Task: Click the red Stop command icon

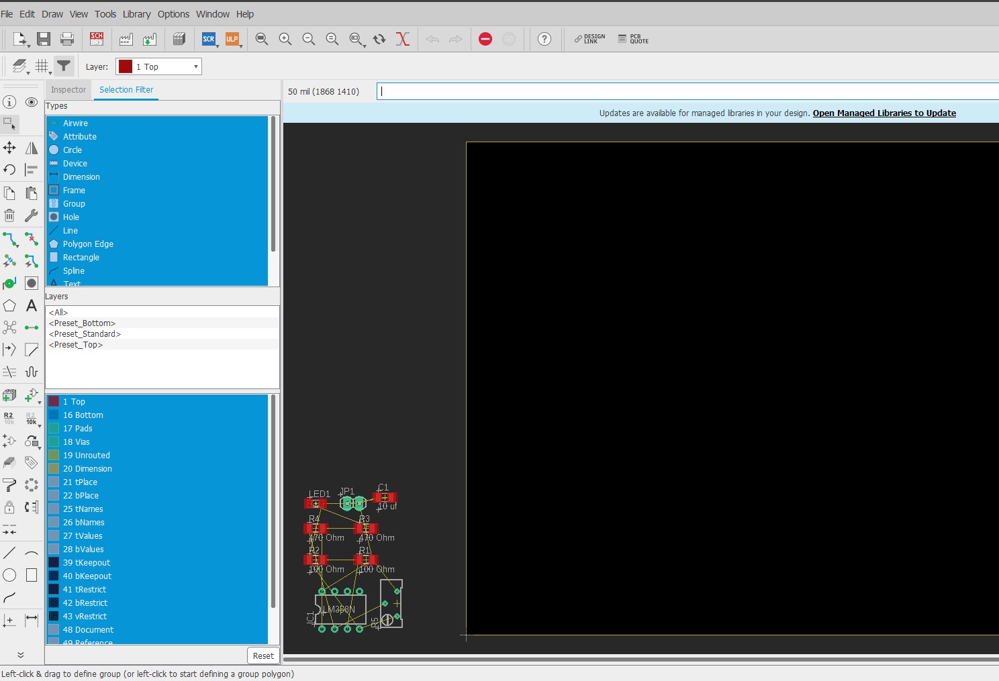Action: tap(485, 39)
